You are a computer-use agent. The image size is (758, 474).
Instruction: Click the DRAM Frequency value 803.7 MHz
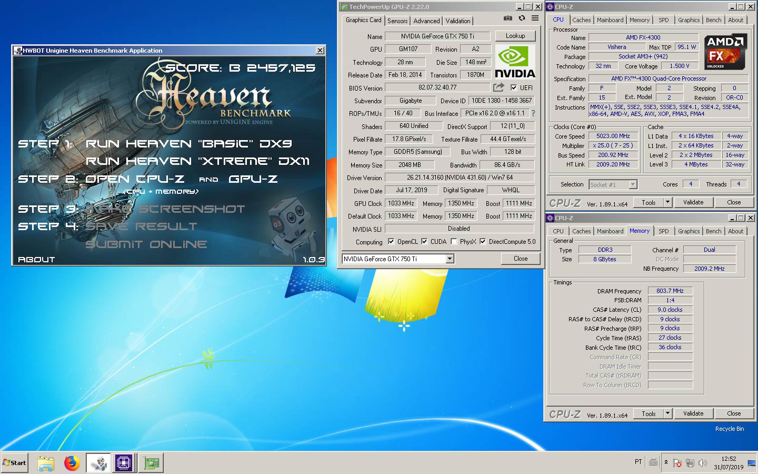click(x=670, y=291)
